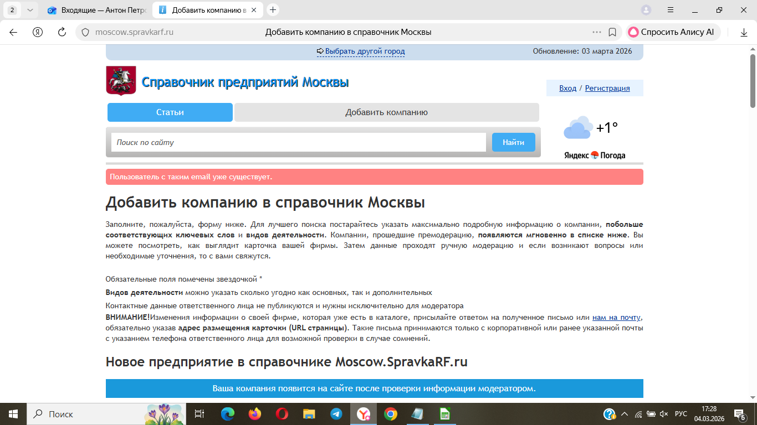Open the new tab with plus icon

pos(273,10)
